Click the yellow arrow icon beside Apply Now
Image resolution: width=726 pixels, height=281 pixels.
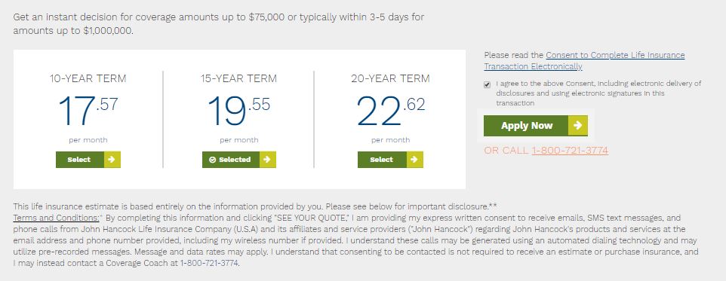pyautogui.click(x=578, y=126)
